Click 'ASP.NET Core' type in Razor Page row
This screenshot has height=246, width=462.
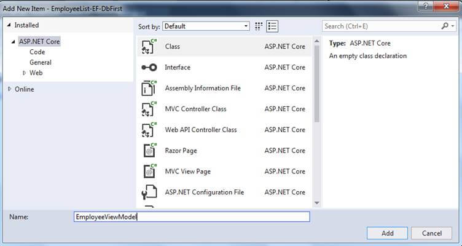pyautogui.click(x=284, y=151)
